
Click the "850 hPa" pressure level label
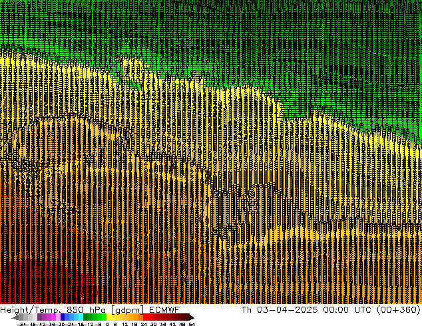pyautogui.click(x=86, y=310)
